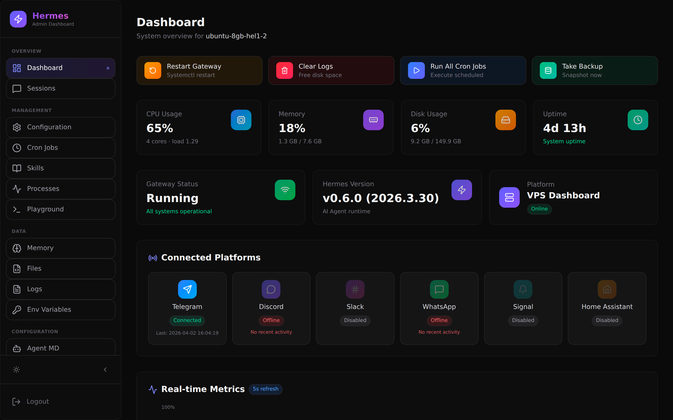
Task: Open the Configuration sidebar item
Action: [61, 127]
